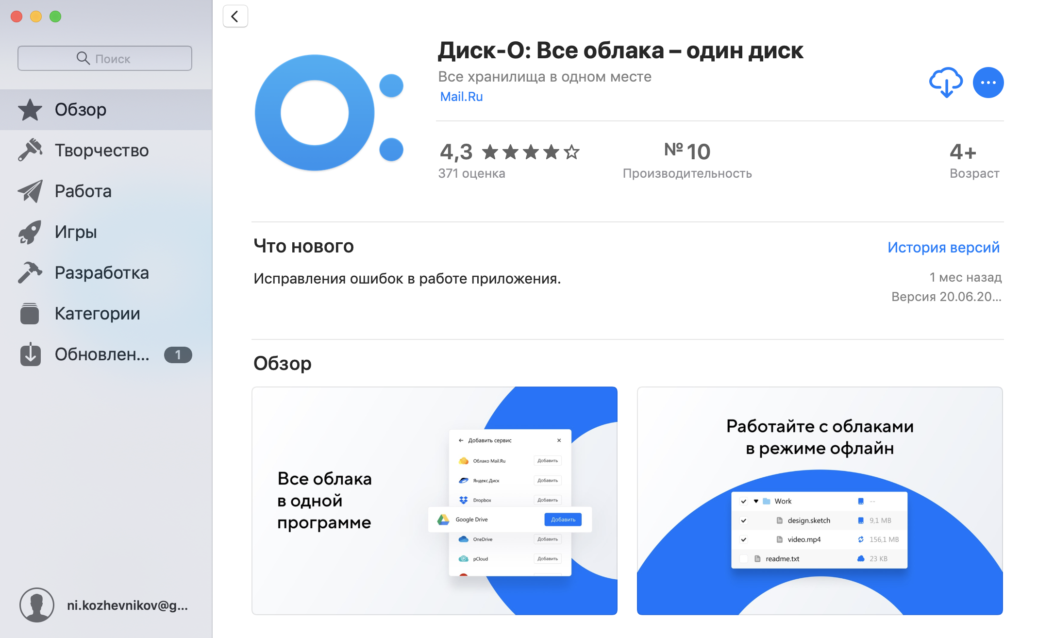This screenshot has height=638, width=1037.
Task: Click the hammer icon for Разработка
Action: [30, 272]
